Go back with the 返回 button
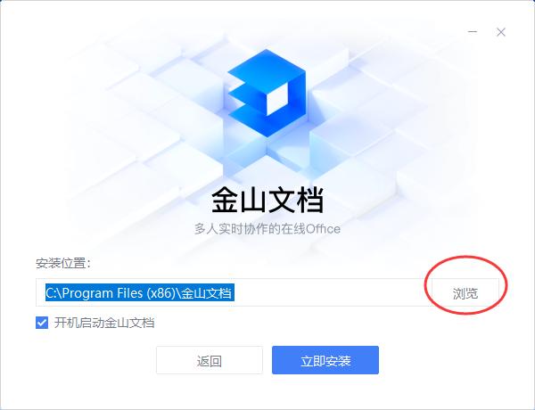This screenshot has width=535, height=410. tap(210, 360)
